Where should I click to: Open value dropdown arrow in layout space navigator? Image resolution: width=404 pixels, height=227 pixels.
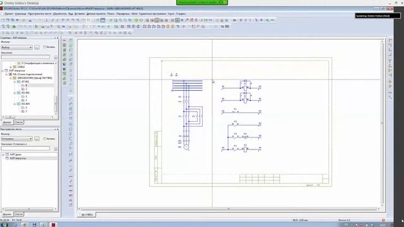56,149
